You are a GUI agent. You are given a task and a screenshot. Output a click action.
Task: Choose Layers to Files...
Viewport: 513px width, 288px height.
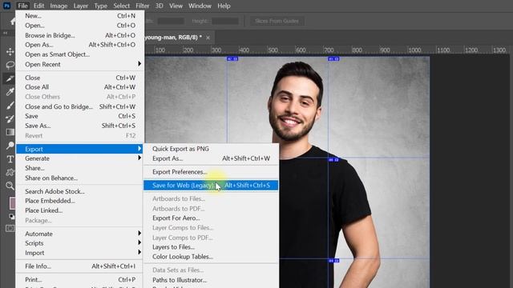pos(211,247)
